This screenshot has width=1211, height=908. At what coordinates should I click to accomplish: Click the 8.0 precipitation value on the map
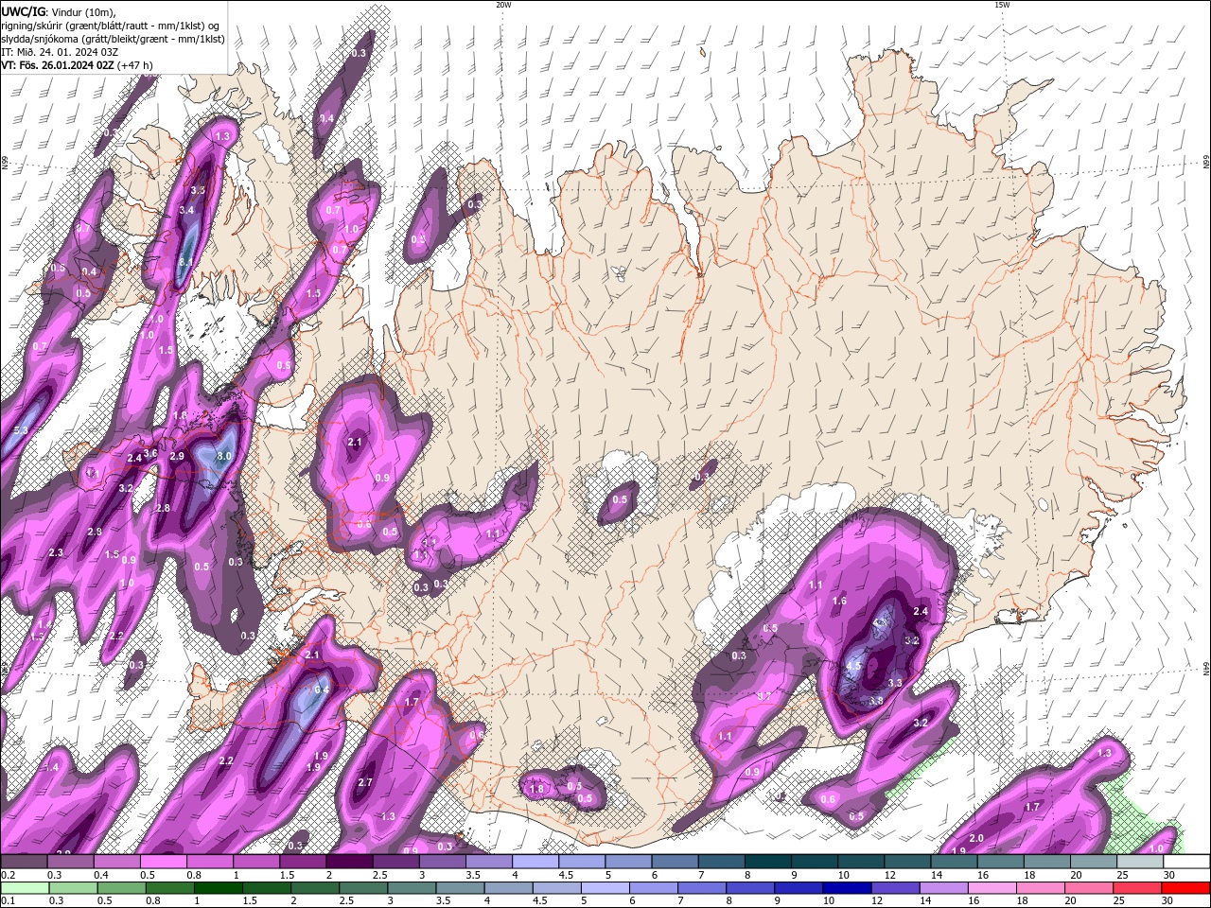tap(224, 456)
